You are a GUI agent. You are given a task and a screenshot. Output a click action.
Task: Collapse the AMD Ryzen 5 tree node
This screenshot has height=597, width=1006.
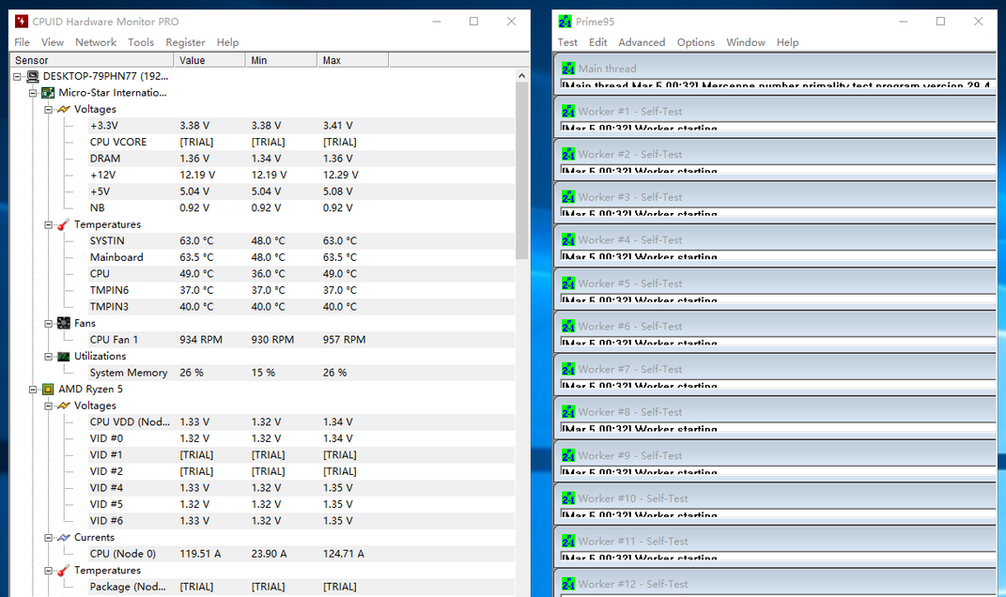click(34, 390)
